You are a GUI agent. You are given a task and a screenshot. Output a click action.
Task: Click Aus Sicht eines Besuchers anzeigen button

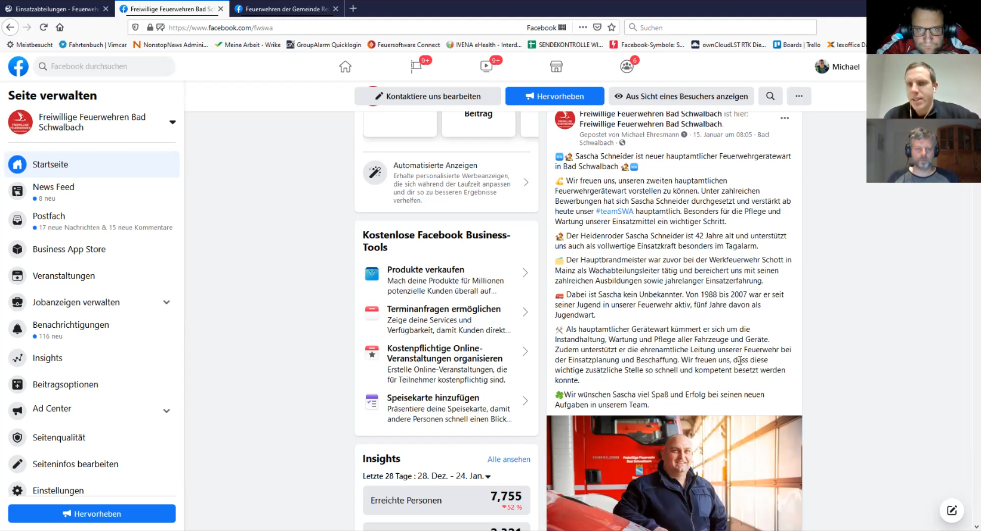(x=681, y=96)
